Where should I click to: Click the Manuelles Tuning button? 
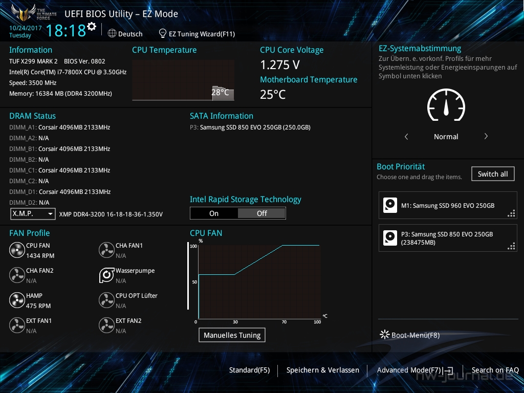(232, 335)
